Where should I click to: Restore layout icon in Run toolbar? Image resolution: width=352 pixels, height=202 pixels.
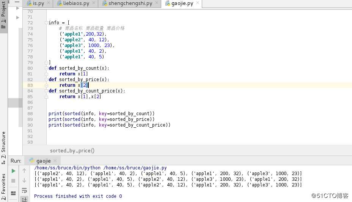(13, 193)
